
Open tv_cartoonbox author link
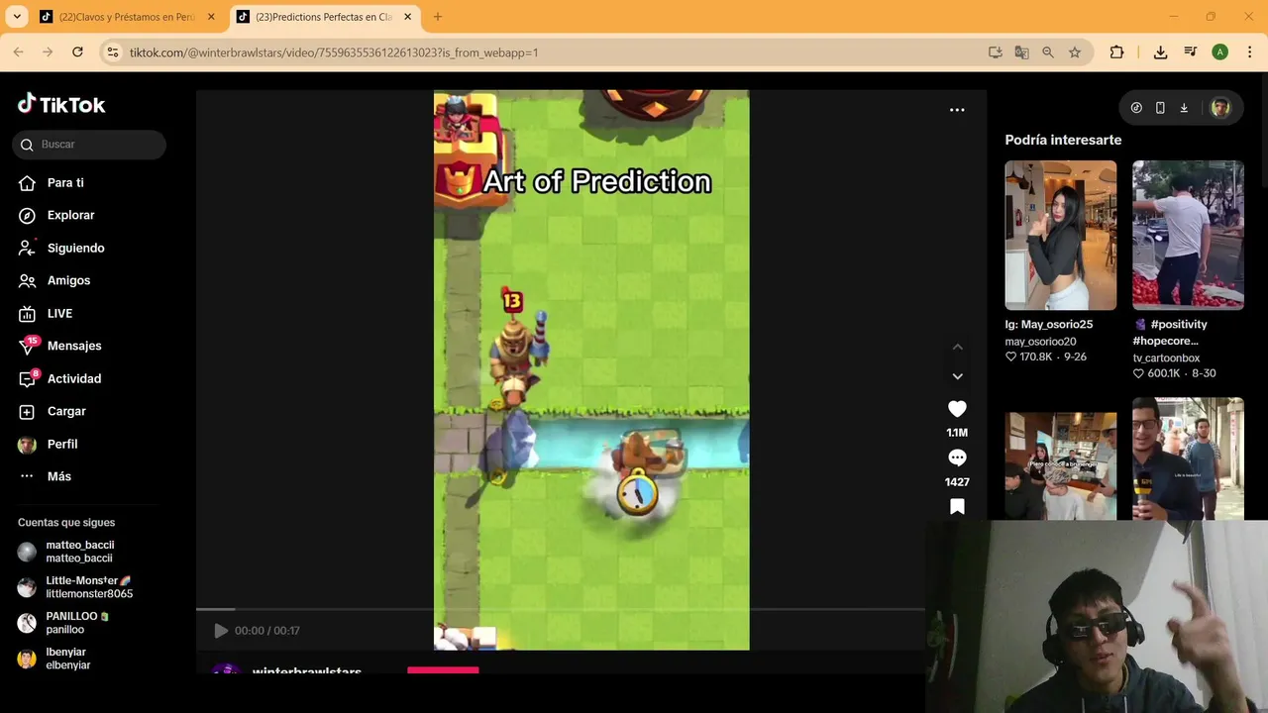[x=1166, y=358]
